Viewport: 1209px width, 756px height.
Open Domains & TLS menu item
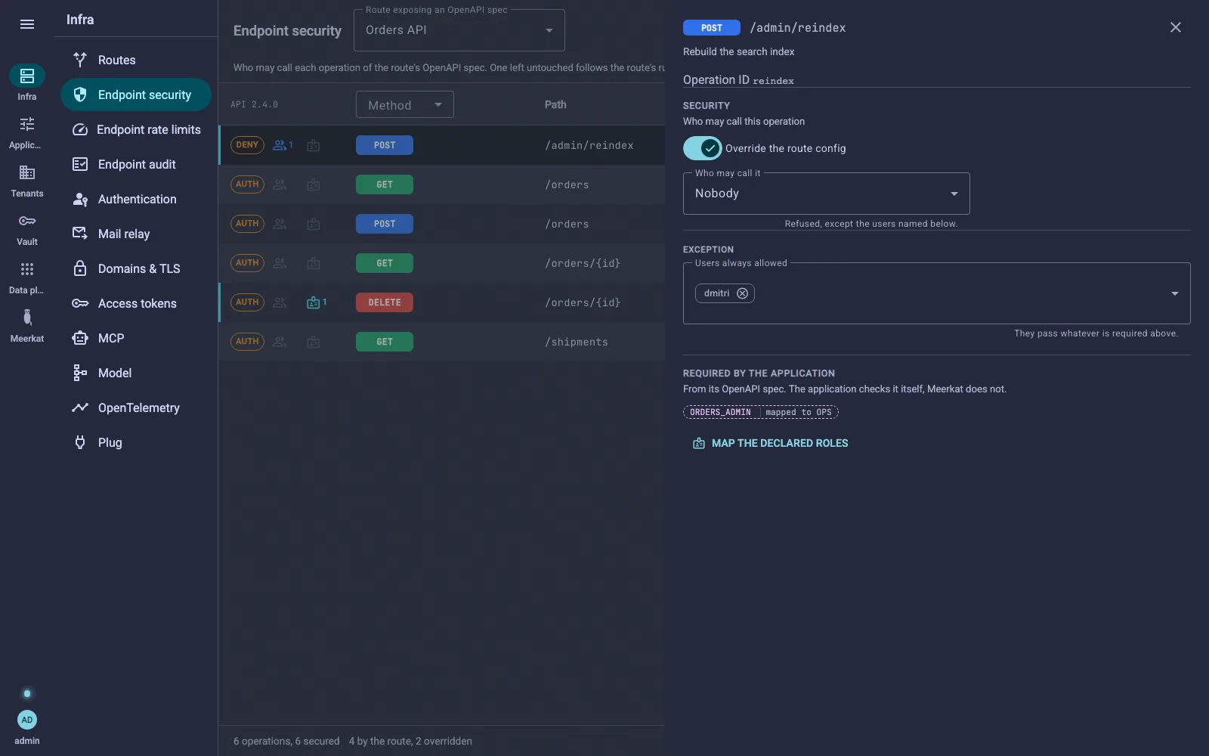tap(136, 268)
